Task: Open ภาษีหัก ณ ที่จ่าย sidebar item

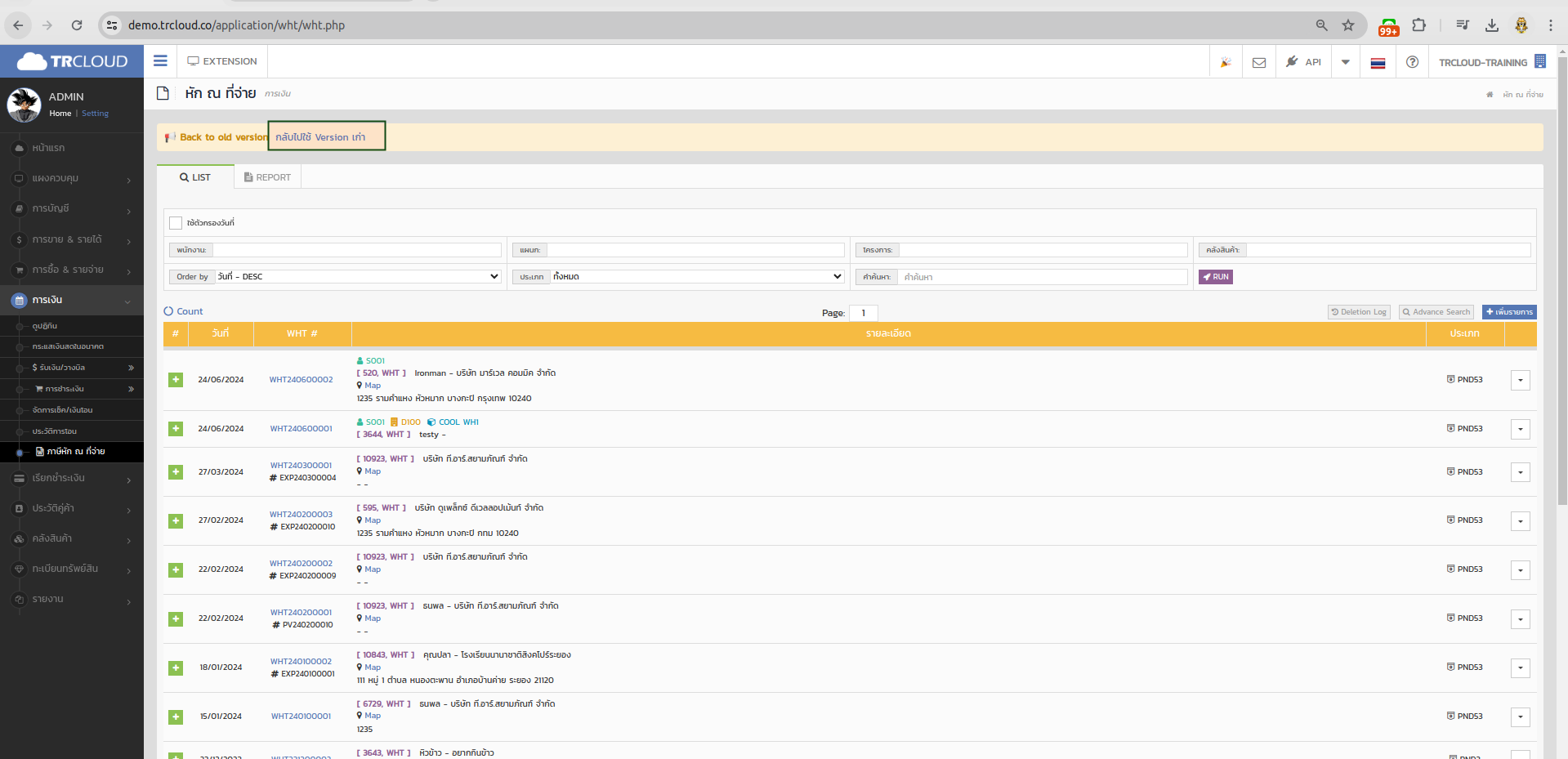Action: tap(72, 451)
